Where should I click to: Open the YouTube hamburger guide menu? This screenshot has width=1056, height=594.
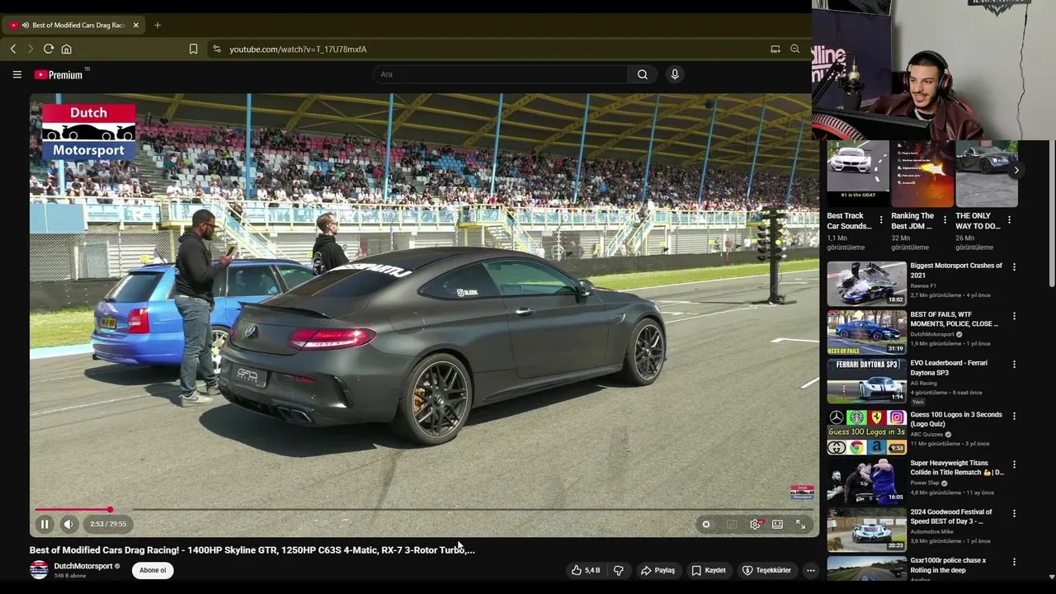[16, 74]
